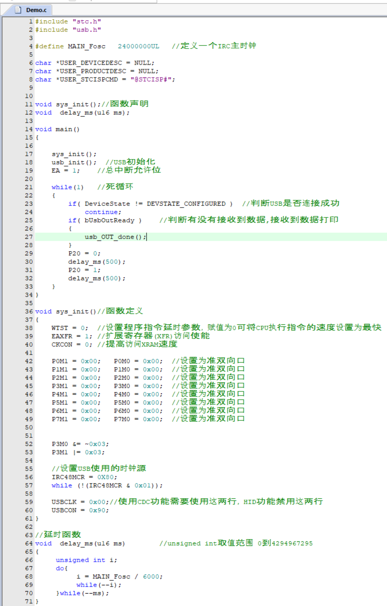Image resolution: width=387 pixels, height=606 pixels.
Task: Click the }while(--ms); statement
Action: pyautogui.click(x=82, y=593)
